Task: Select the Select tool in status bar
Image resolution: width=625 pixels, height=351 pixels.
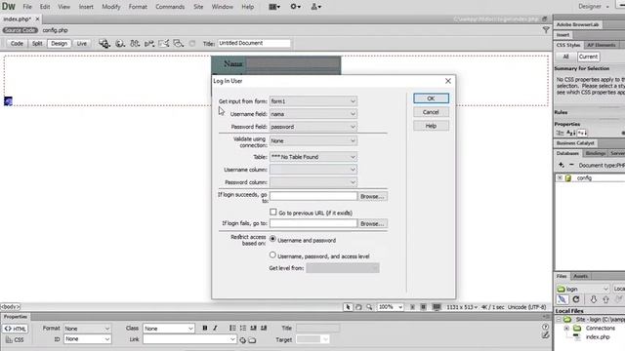Action: click(348, 307)
